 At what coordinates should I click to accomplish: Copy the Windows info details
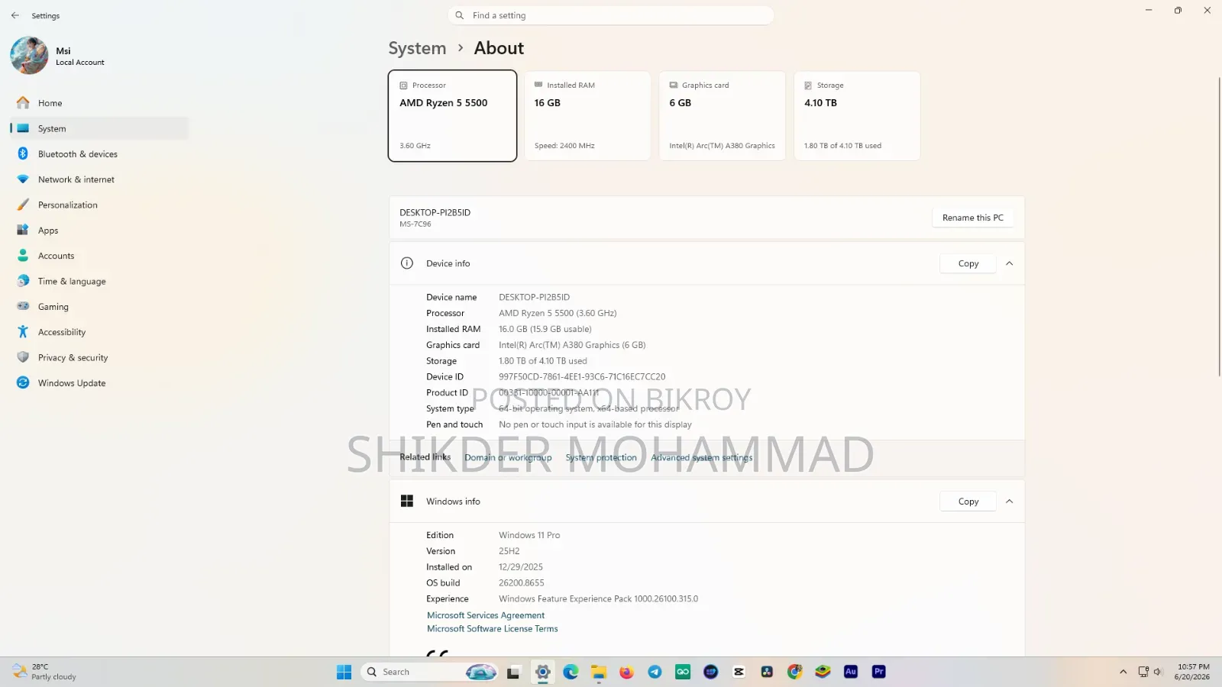click(x=968, y=502)
